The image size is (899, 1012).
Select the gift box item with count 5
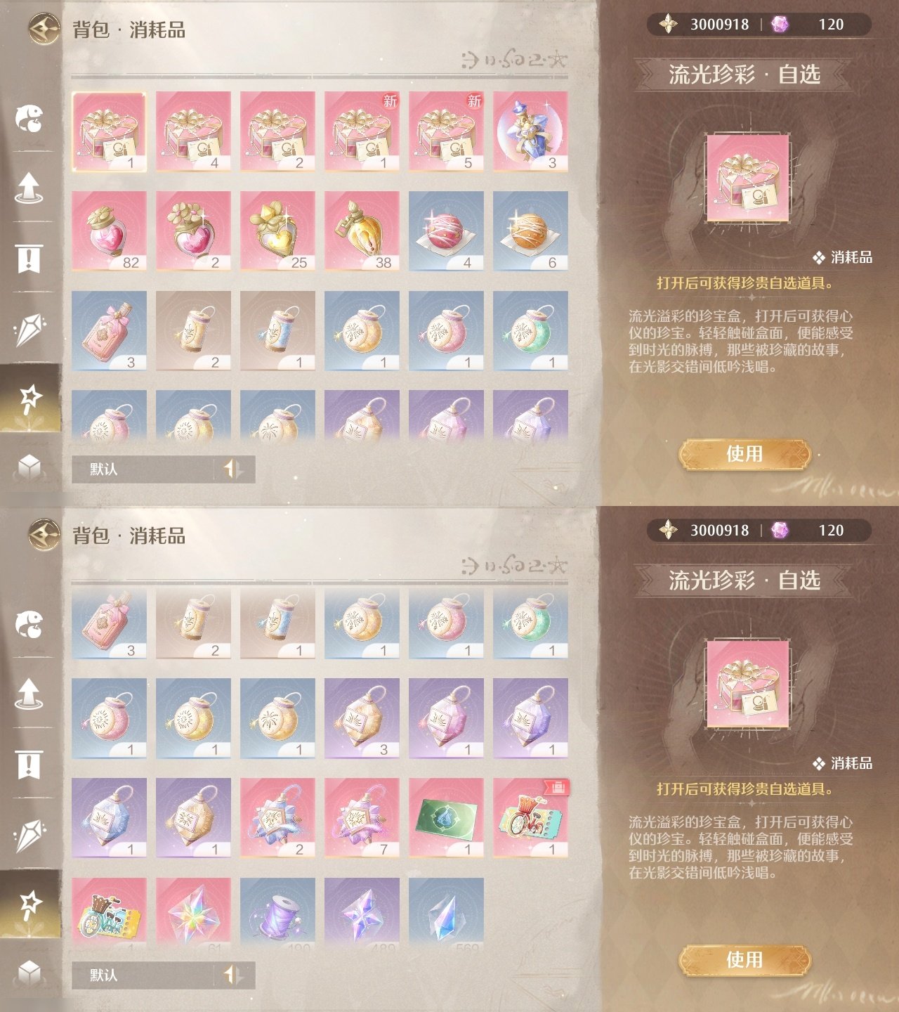click(x=446, y=131)
